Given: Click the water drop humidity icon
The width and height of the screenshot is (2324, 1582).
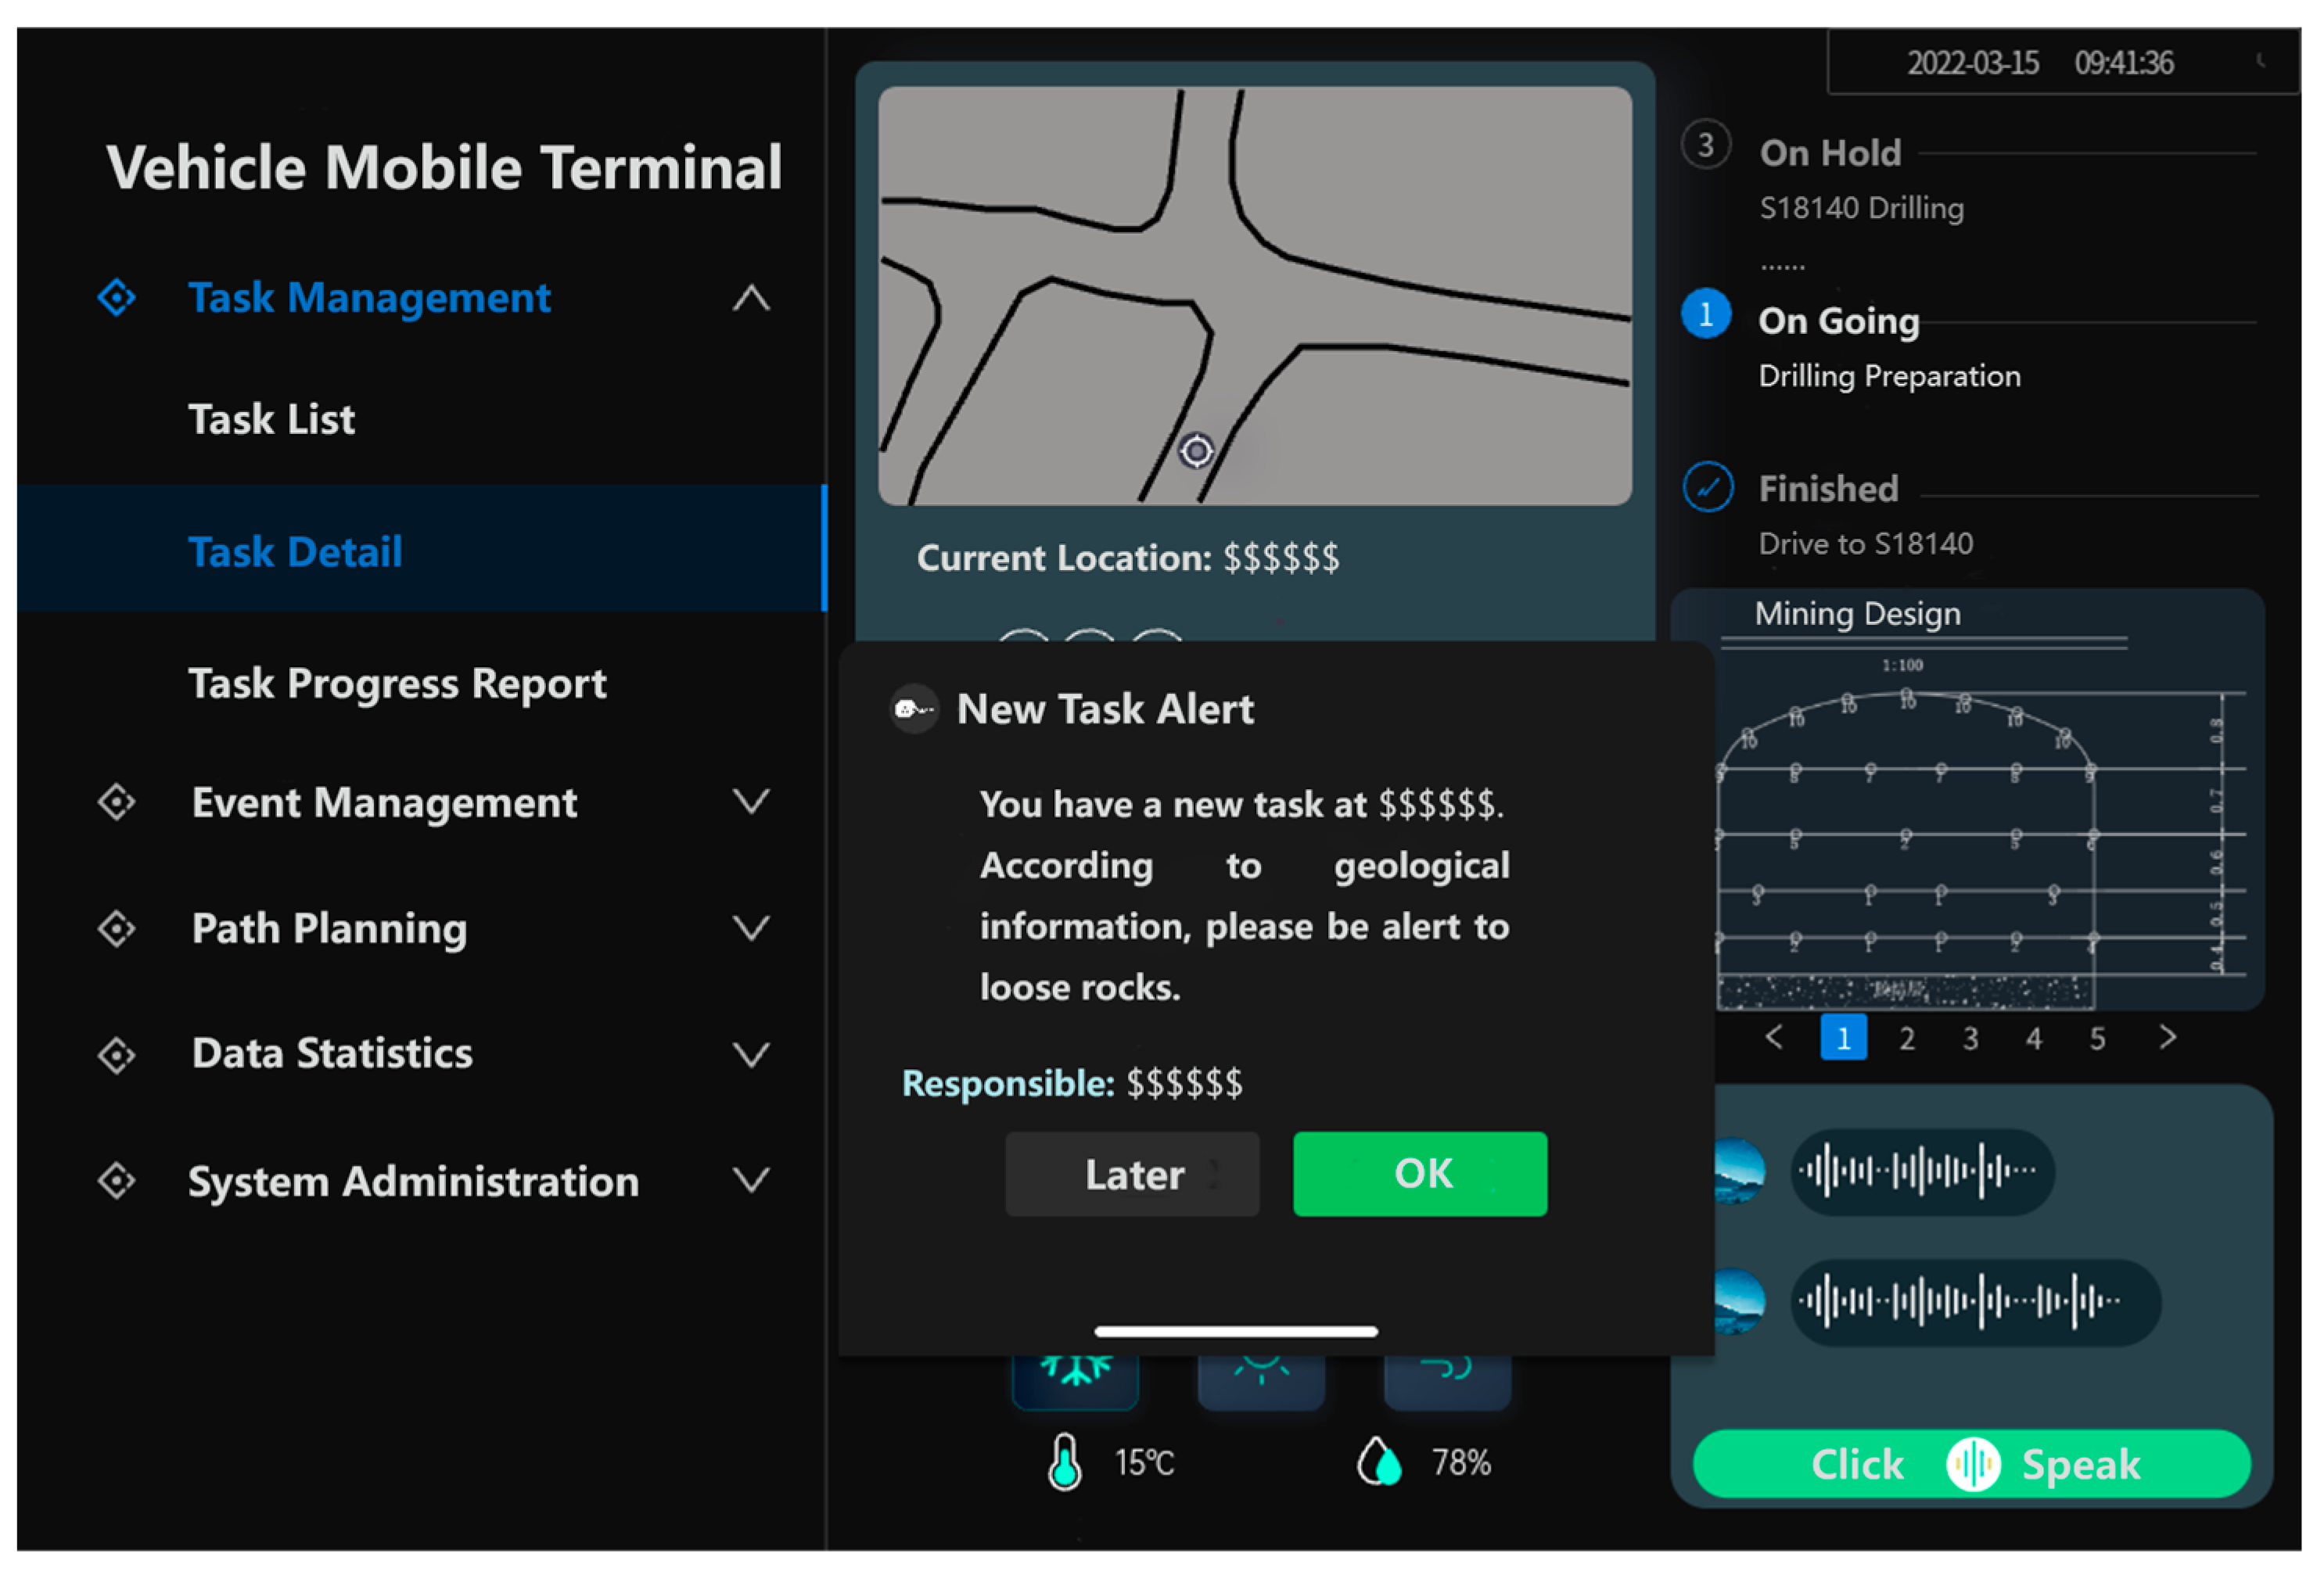Looking at the screenshot, I should (x=1380, y=1462).
